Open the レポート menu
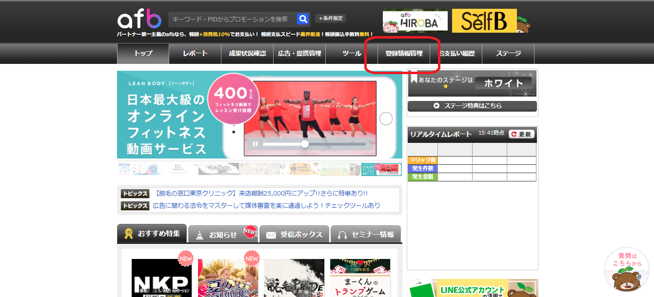Screen dimensions: 654x297 pos(196,54)
